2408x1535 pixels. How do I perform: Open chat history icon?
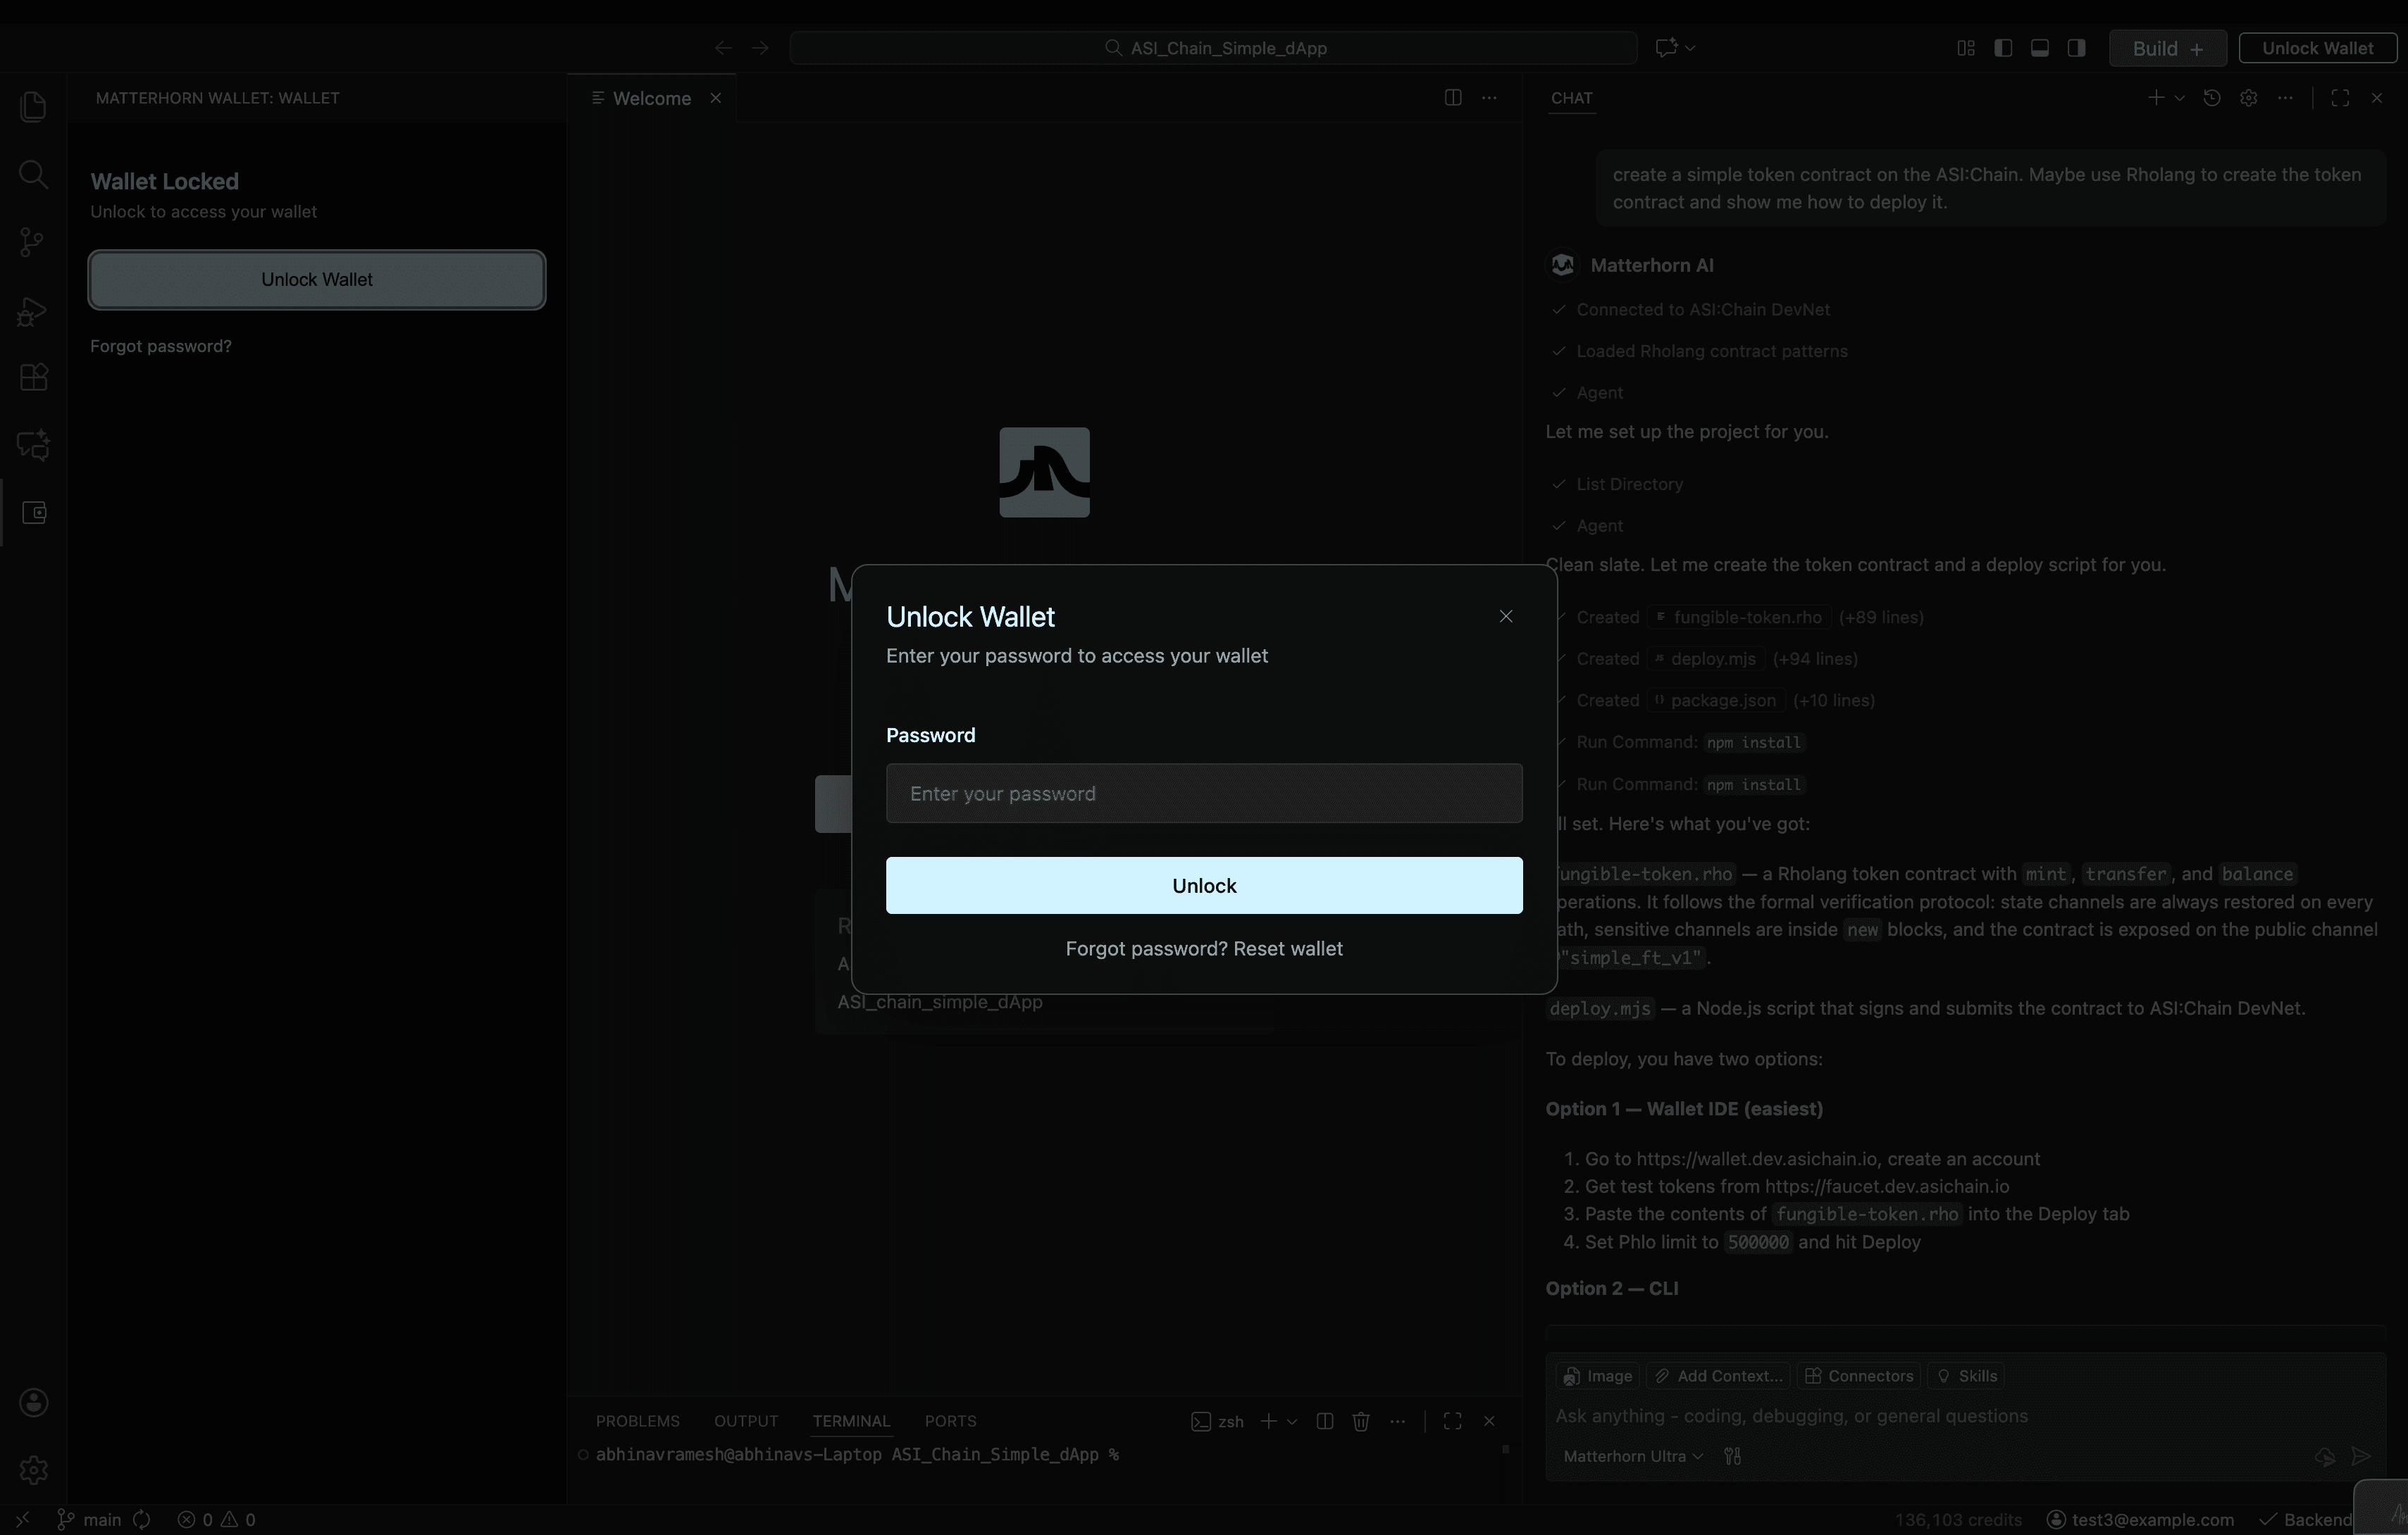click(2212, 98)
